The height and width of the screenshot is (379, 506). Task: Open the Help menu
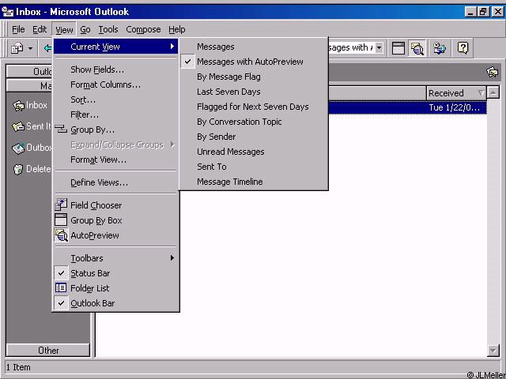point(177,29)
